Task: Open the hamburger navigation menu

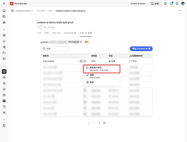Action: point(4,3)
